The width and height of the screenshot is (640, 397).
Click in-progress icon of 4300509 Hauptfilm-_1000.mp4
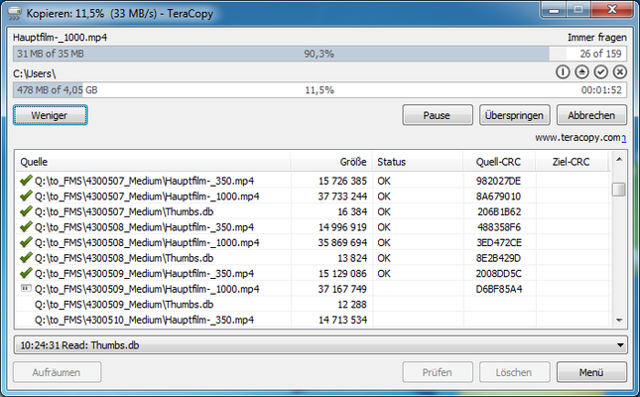25,289
